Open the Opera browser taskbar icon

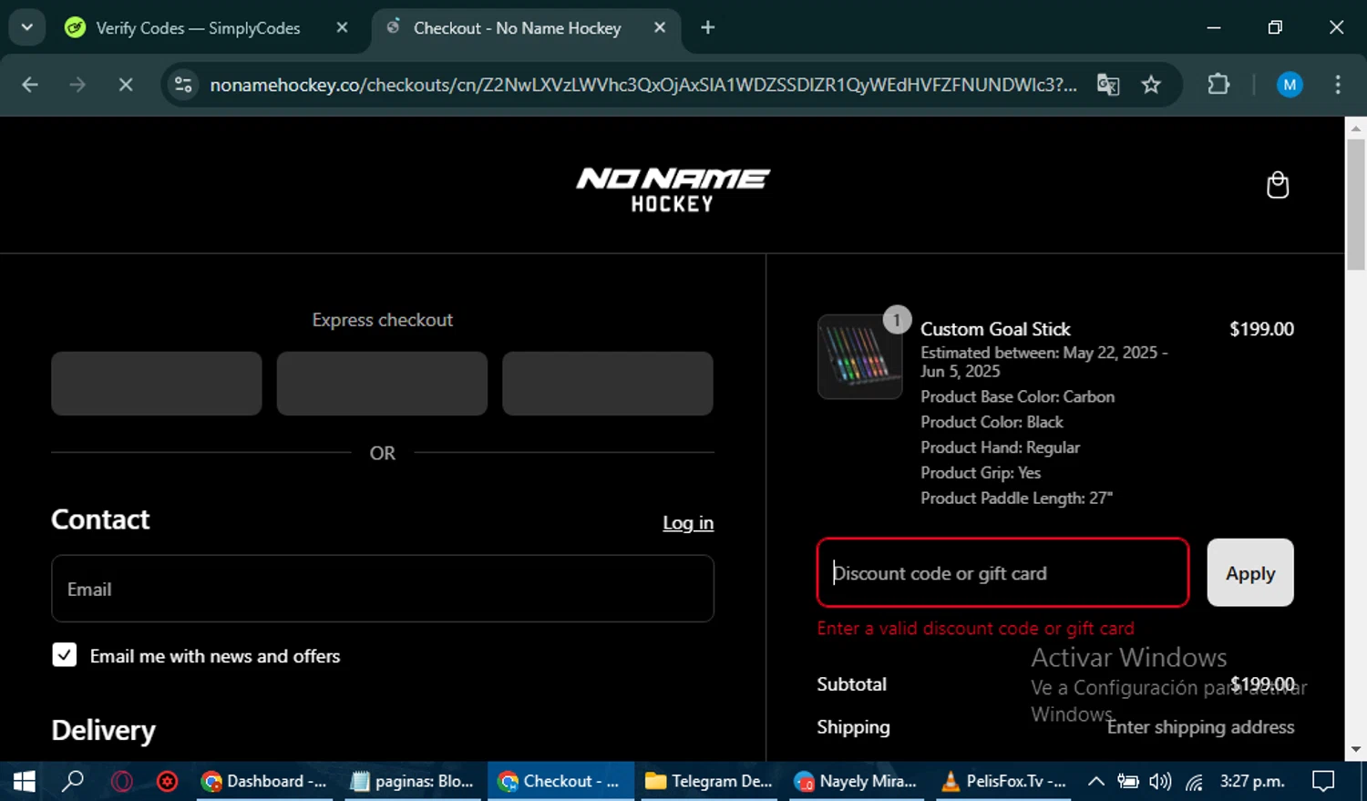[x=121, y=781]
